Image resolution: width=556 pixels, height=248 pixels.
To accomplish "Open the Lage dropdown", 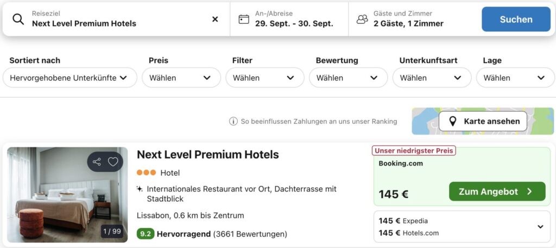I will (515, 78).
